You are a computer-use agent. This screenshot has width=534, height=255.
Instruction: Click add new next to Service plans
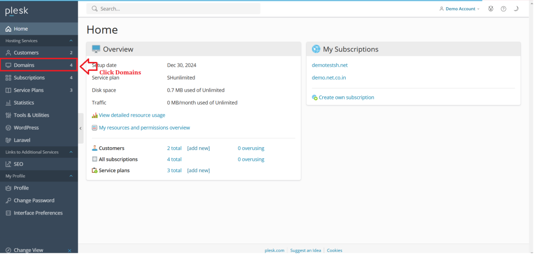pos(199,170)
